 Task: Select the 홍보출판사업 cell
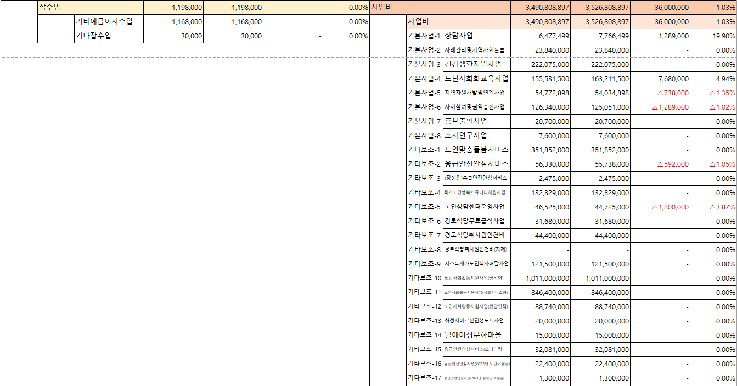pos(465,121)
